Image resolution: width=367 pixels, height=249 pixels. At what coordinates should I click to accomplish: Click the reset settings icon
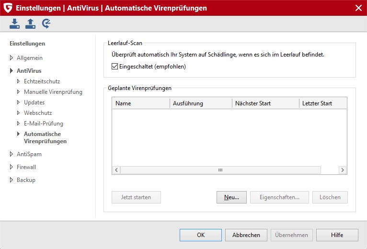pos(46,23)
